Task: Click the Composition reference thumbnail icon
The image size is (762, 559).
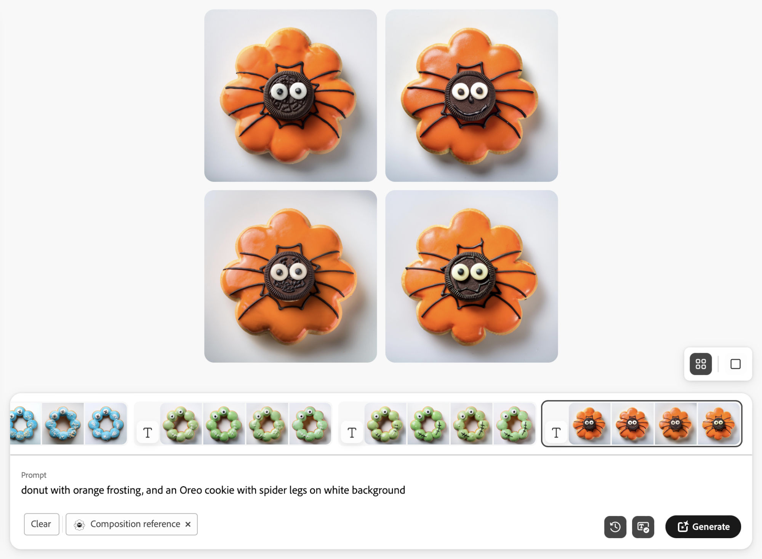Action: tap(79, 525)
